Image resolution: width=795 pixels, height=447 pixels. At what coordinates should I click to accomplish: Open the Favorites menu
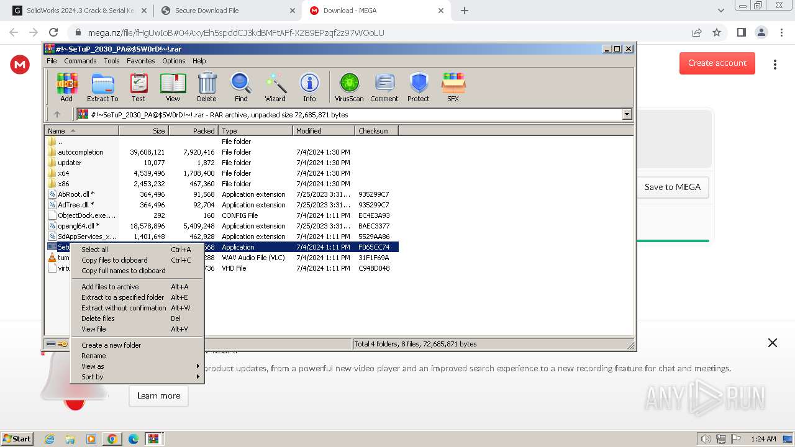pos(141,61)
